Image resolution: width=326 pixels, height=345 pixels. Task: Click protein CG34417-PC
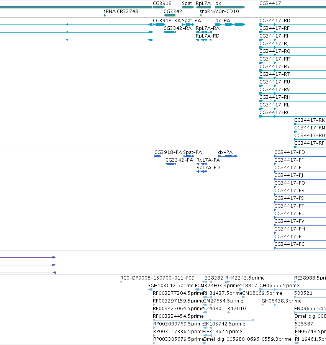tap(289, 244)
